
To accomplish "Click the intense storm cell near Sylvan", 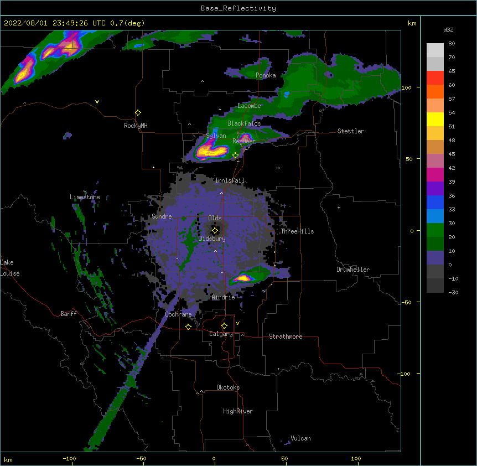I will point(212,151).
